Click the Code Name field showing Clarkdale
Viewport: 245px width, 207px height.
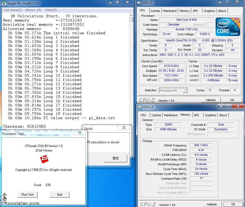point(173,24)
